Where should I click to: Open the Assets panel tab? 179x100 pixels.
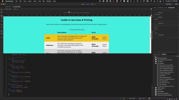159,54
